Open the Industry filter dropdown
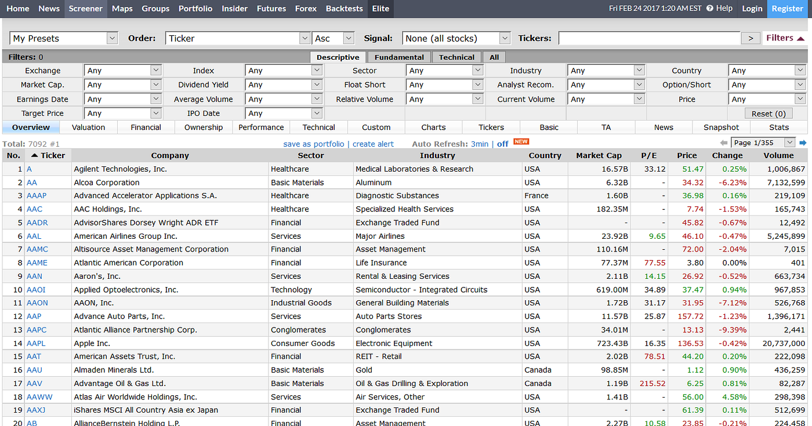The height and width of the screenshot is (426, 812). [606, 70]
